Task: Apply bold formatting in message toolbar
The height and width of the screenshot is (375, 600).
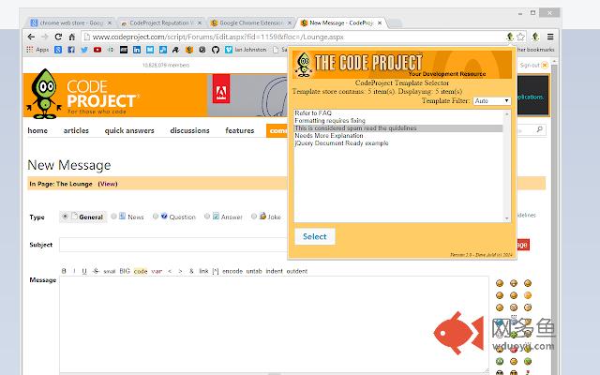Action: tap(64, 271)
